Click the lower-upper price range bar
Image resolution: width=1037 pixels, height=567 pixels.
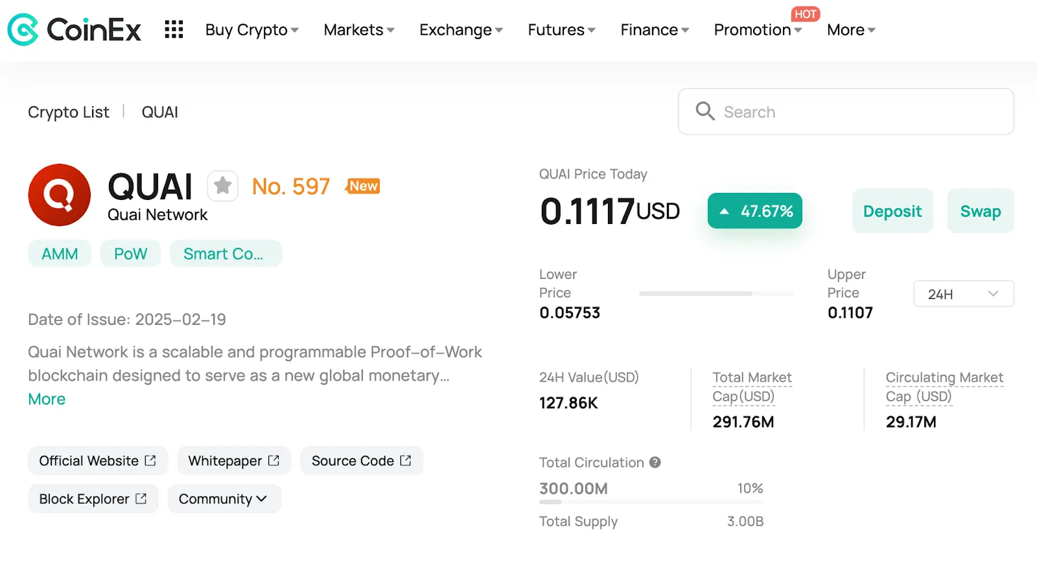coord(716,294)
